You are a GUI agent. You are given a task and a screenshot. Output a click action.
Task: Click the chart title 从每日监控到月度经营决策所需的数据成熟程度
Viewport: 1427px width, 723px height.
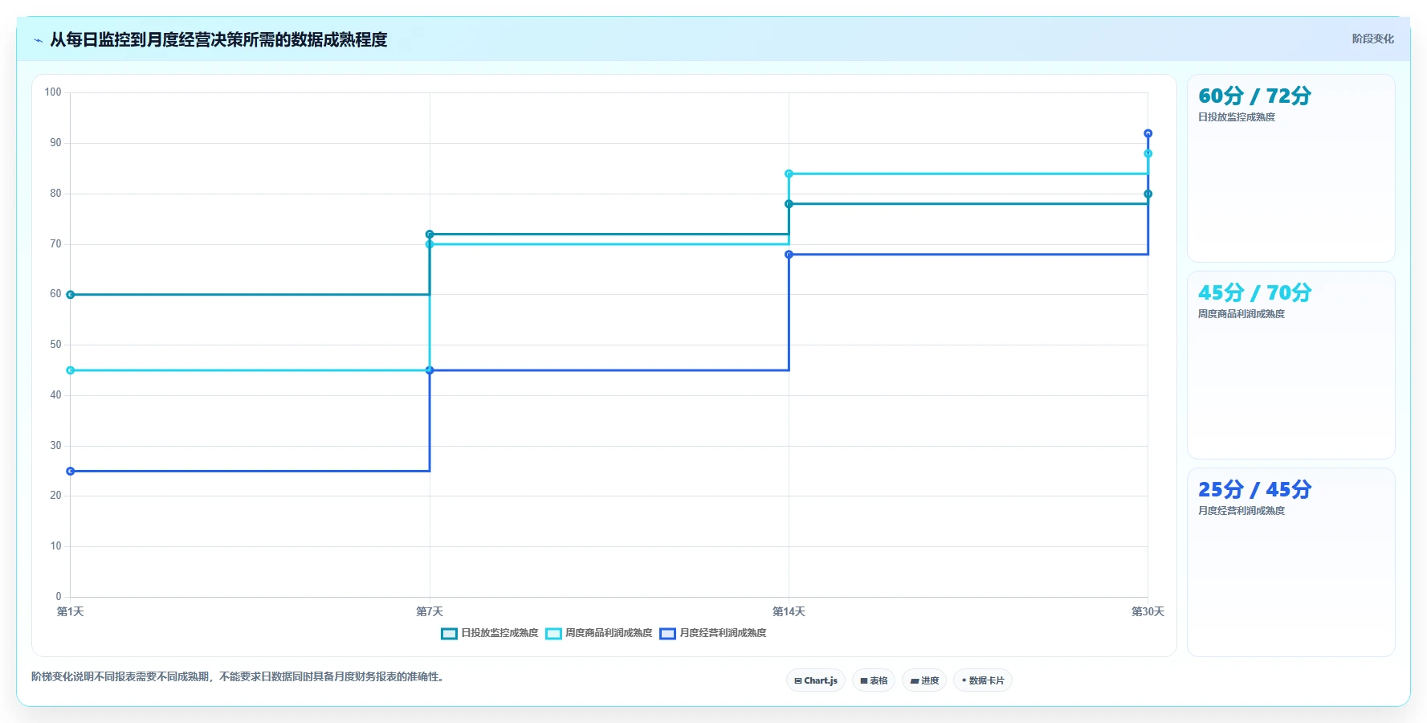click(x=218, y=40)
